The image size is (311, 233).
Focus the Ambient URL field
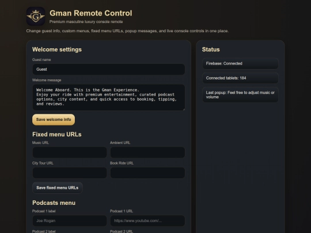tap(147, 152)
